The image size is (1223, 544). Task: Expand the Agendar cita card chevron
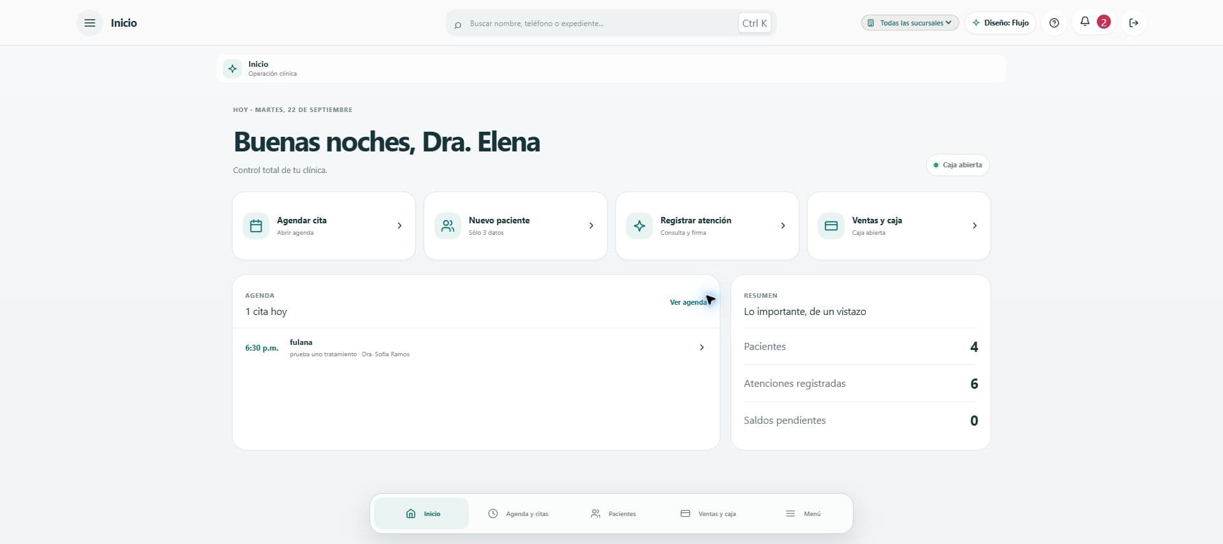pos(399,226)
